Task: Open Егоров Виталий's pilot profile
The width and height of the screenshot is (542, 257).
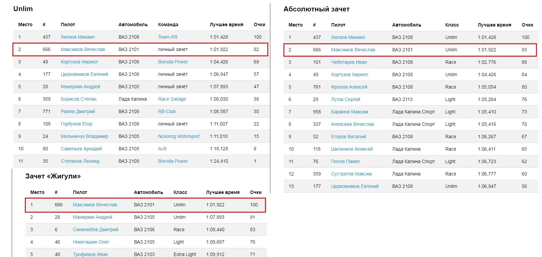Action: (x=348, y=137)
